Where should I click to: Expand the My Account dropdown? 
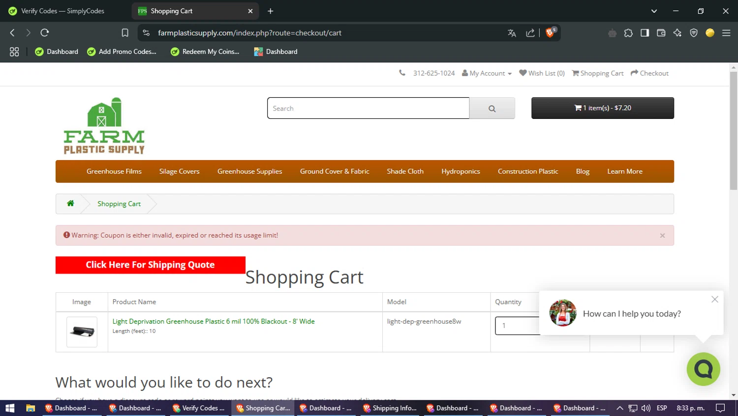487,73
